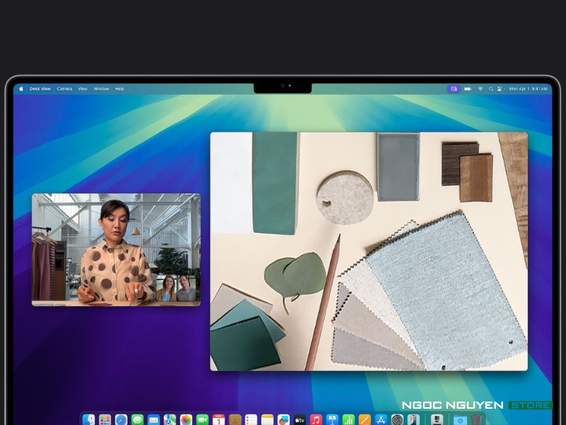Open the App Store icon
566x425 pixels.
381,420
